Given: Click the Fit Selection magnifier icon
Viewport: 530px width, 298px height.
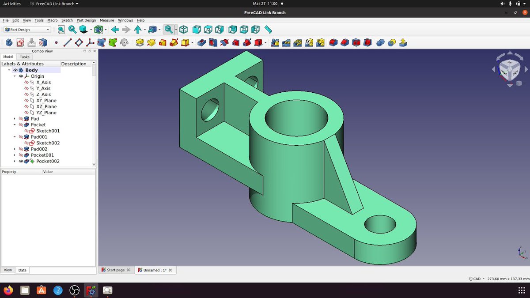Looking at the screenshot, I should (x=72, y=30).
